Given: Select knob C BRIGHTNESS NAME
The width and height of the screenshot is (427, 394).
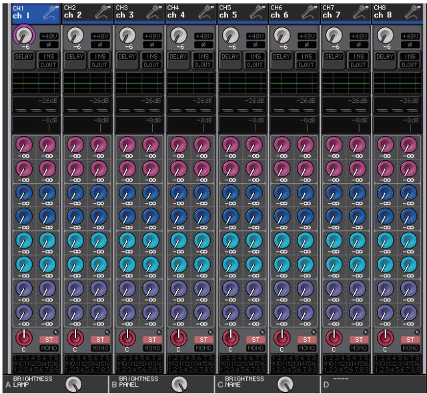Looking at the screenshot, I should [285, 384].
